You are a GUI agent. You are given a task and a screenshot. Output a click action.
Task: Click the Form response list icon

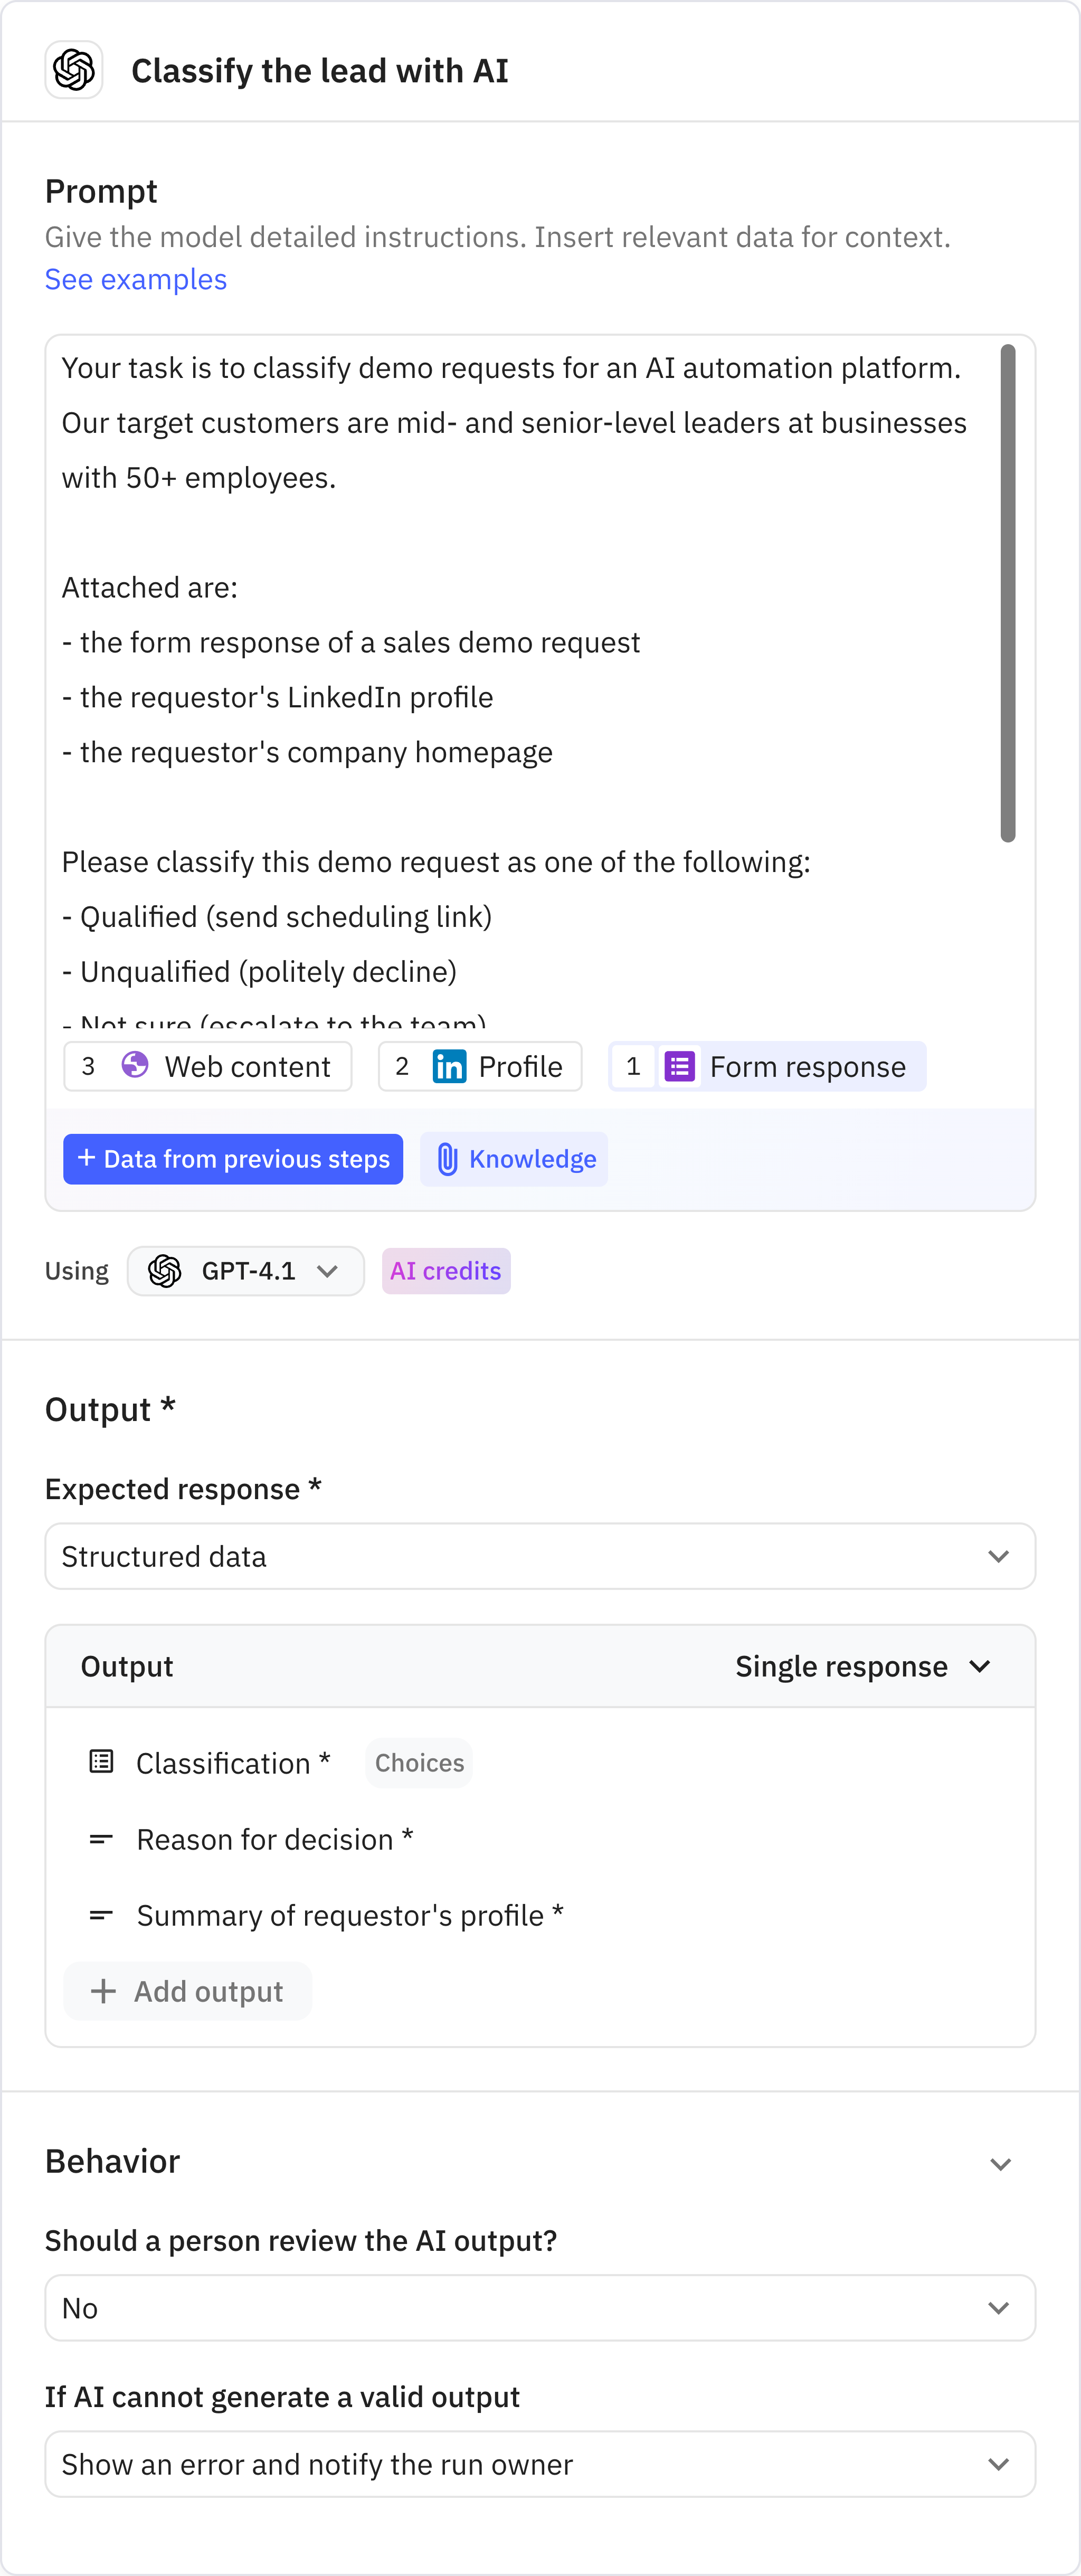coord(680,1066)
